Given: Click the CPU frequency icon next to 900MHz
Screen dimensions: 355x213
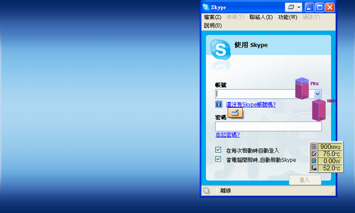Looking at the screenshot, I should pos(313,147).
